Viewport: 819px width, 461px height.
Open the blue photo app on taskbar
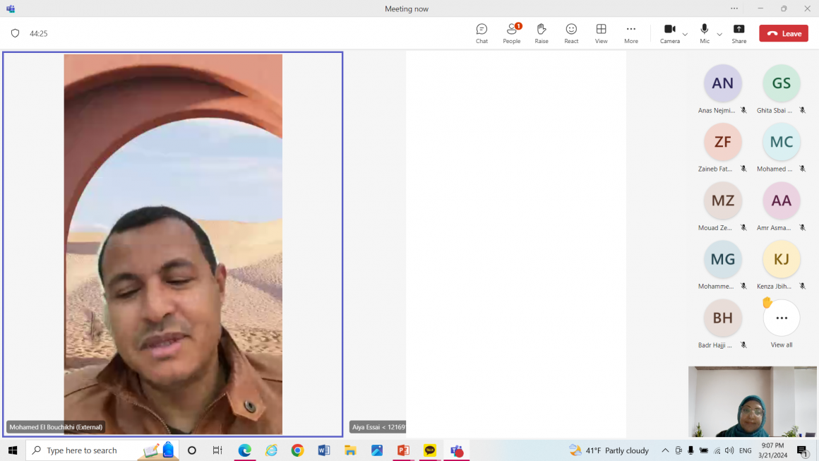pyautogui.click(x=376, y=450)
